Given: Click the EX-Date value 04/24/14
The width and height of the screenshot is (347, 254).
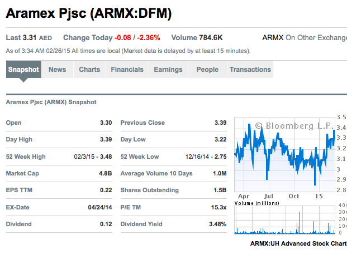Looking at the screenshot, I should point(100,207).
